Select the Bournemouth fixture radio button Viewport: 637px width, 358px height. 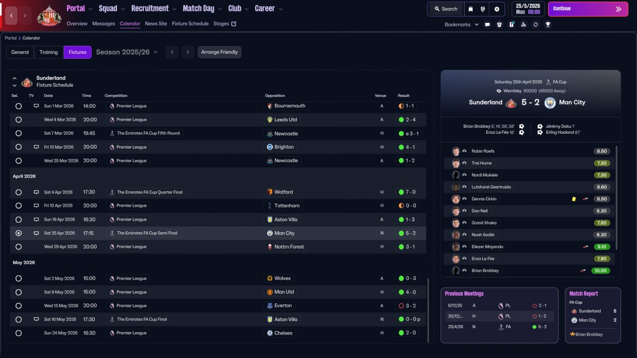[x=18, y=106]
